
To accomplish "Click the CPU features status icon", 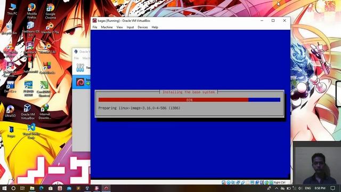I will 262,182.
